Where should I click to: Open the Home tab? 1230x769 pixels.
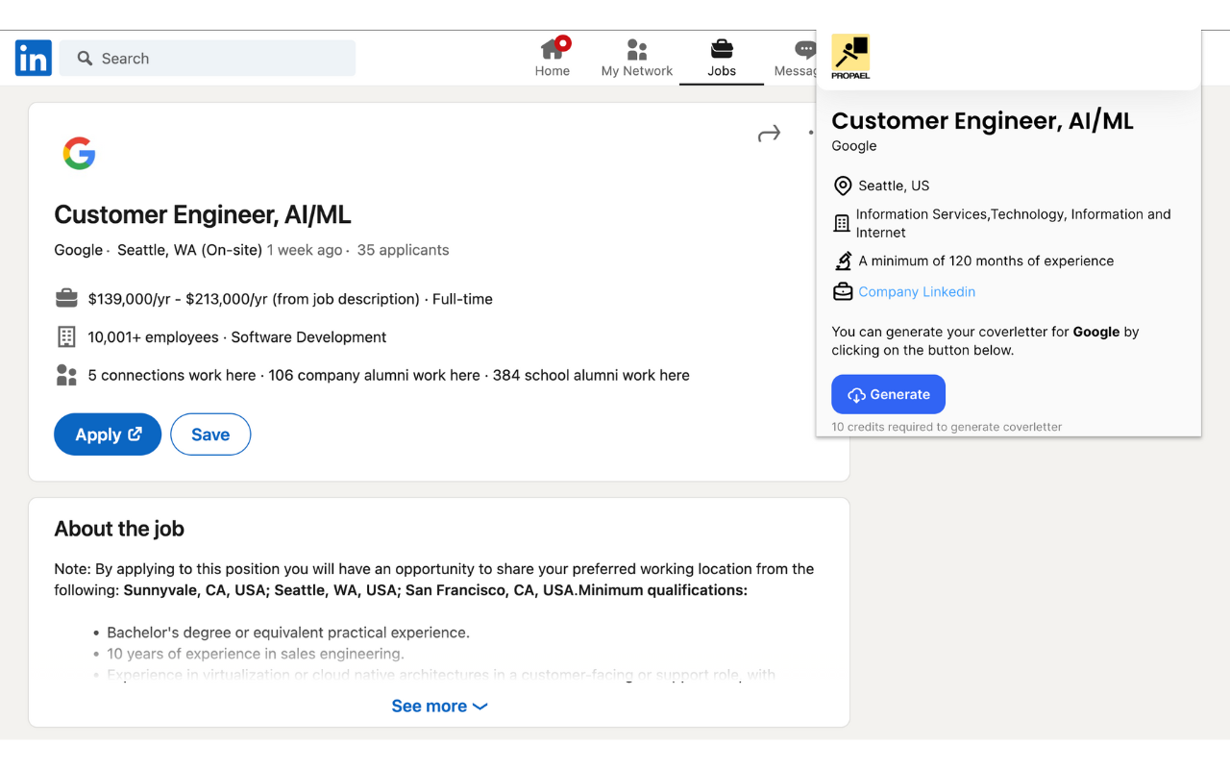[x=553, y=58]
